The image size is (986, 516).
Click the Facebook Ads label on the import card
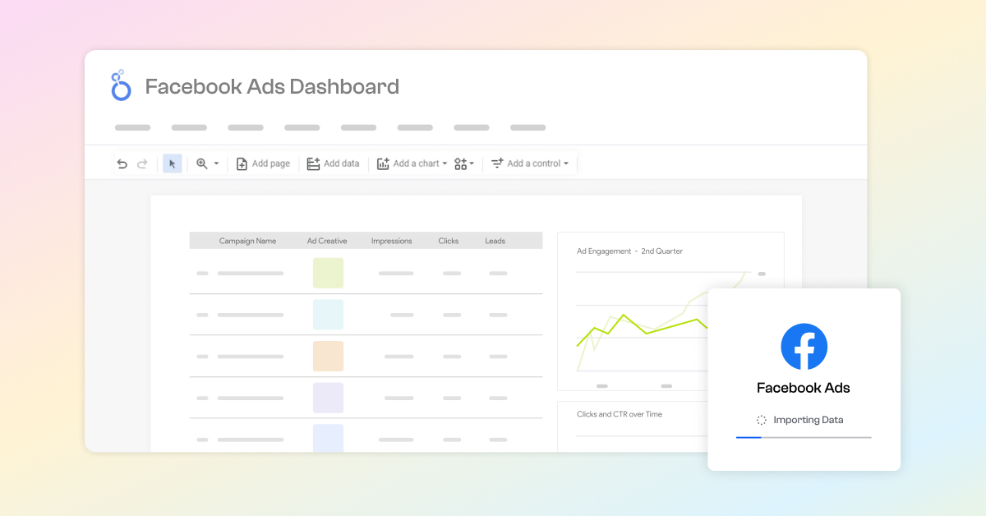coord(804,386)
